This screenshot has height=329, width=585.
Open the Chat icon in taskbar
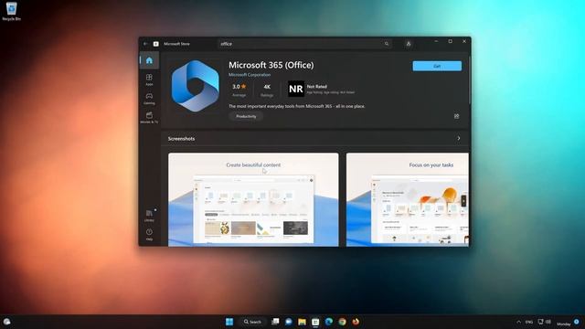(x=289, y=322)
